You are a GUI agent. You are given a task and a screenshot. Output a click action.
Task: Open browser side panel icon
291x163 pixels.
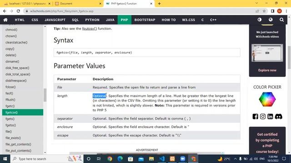click(272, 11)
